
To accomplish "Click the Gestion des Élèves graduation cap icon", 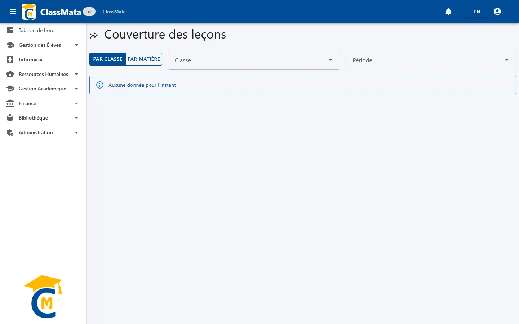I will tap(10, 45).
